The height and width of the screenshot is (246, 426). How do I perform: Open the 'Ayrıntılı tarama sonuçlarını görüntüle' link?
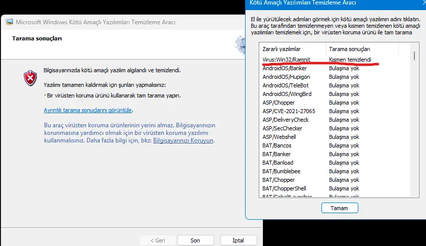coord(88,110)
